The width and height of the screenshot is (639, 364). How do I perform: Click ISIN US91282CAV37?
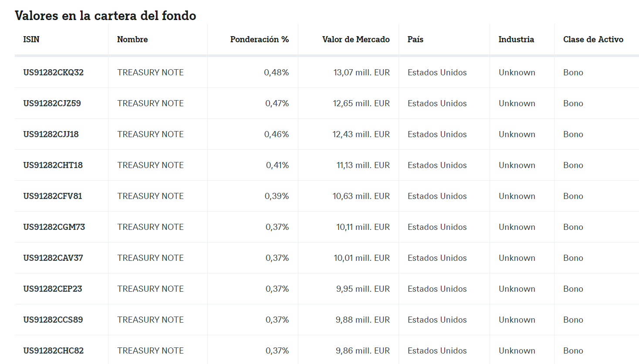point(53,258)
